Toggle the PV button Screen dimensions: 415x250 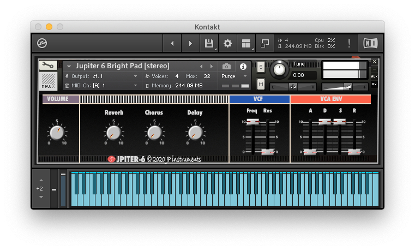tap(374, 84)
